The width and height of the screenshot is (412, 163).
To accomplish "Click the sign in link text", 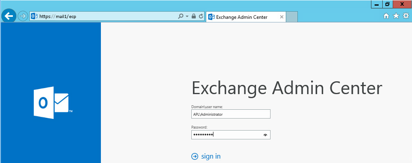I will (x=211, y=157).
